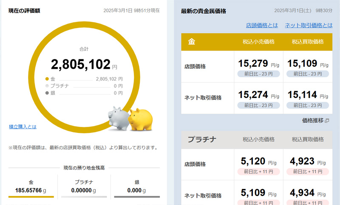Click 前日比 + 11 円 badge under 4,923
The width and height of the screenshot is (340, 205).
308,171
